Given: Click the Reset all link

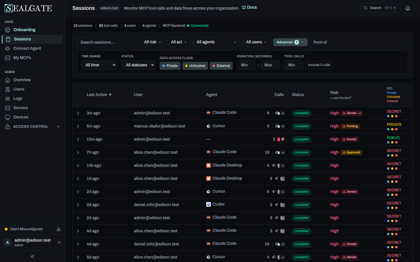Looking at the screenshot, I should (320, 42).
